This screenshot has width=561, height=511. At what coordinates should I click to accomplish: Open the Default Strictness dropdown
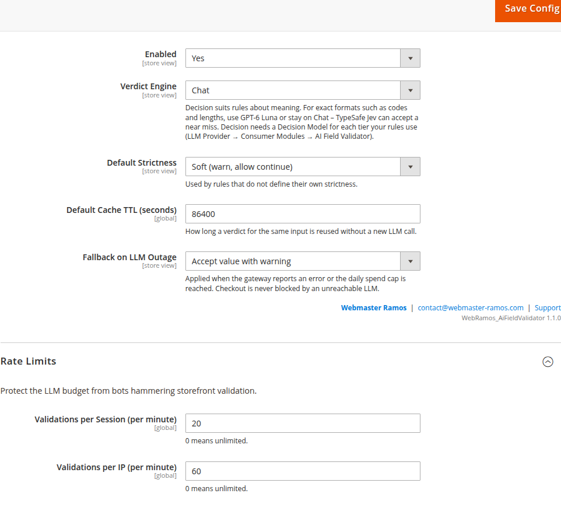[x=303, y=167]
